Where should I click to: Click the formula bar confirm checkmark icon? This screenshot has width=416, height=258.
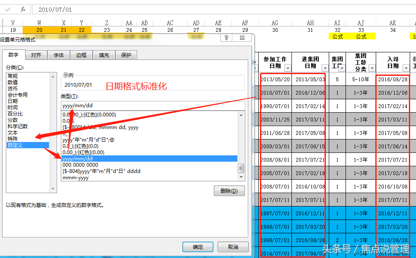(x=8, y=10)
